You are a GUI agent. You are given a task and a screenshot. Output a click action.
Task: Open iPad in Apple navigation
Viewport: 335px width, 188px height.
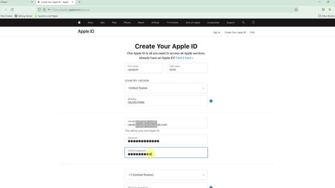(x=114, y=22)
